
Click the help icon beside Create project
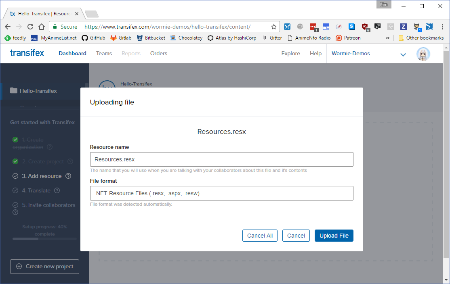click(x=70, y=162)
